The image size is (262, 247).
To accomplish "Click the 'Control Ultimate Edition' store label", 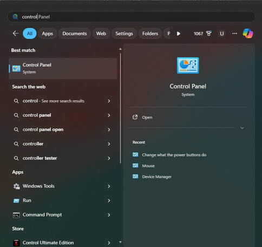I will pyautogui.click(x=48, y=243).
